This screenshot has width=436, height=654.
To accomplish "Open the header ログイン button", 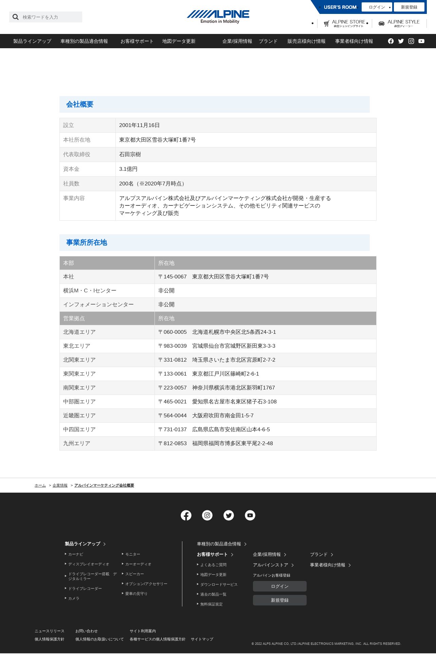I will coord(377,7).
